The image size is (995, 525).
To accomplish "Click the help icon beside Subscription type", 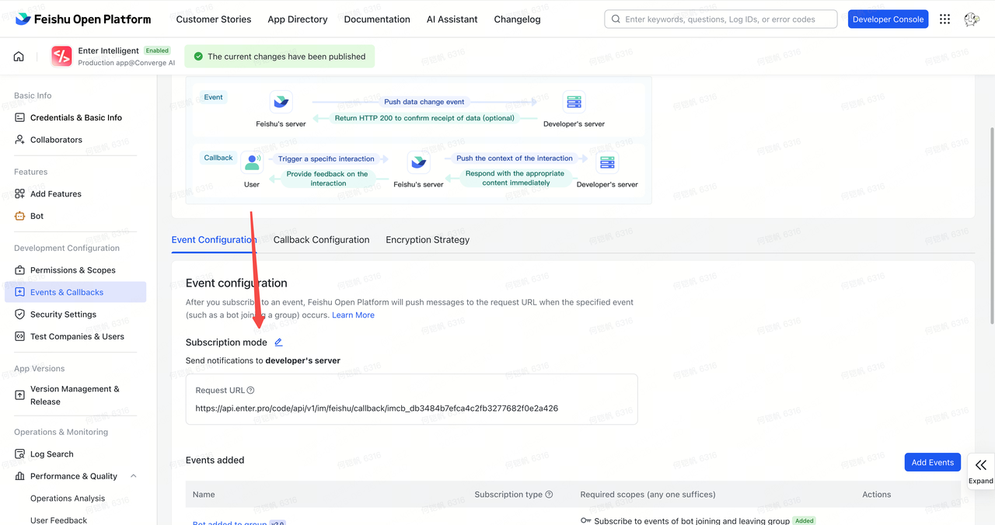I will pyautogui.click(x=549, y=495).
